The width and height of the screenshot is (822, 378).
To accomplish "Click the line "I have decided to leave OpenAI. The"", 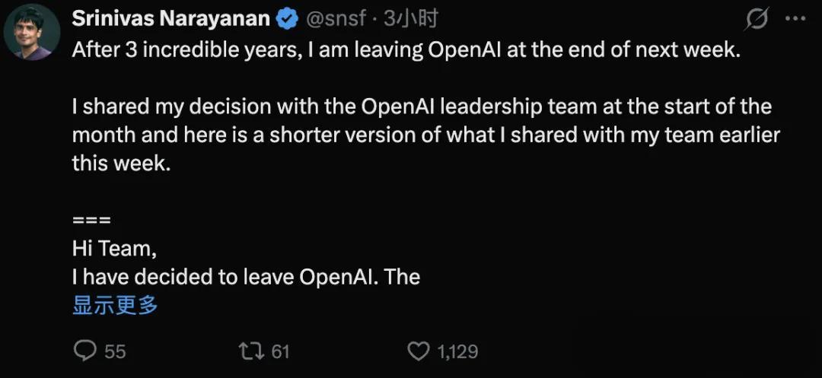I will pos(246,276).
